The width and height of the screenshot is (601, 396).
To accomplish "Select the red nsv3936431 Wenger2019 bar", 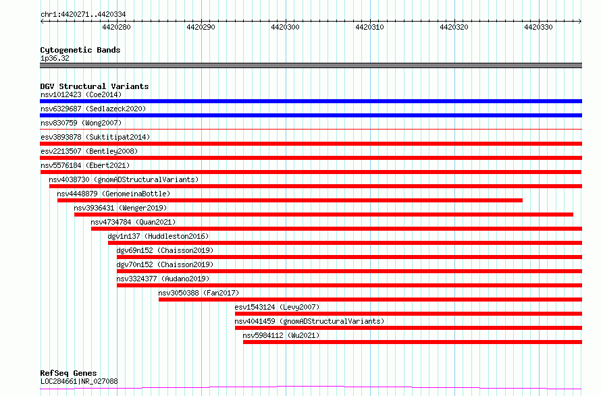I will (324, 215).
